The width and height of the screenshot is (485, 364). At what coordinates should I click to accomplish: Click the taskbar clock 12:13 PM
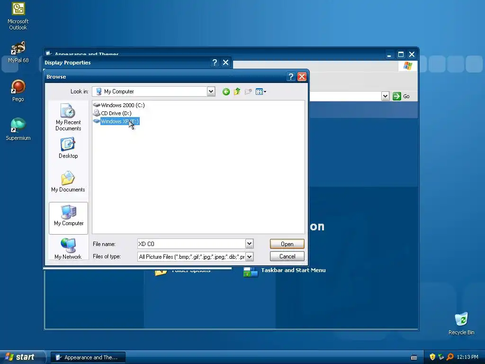pos(467,357)
